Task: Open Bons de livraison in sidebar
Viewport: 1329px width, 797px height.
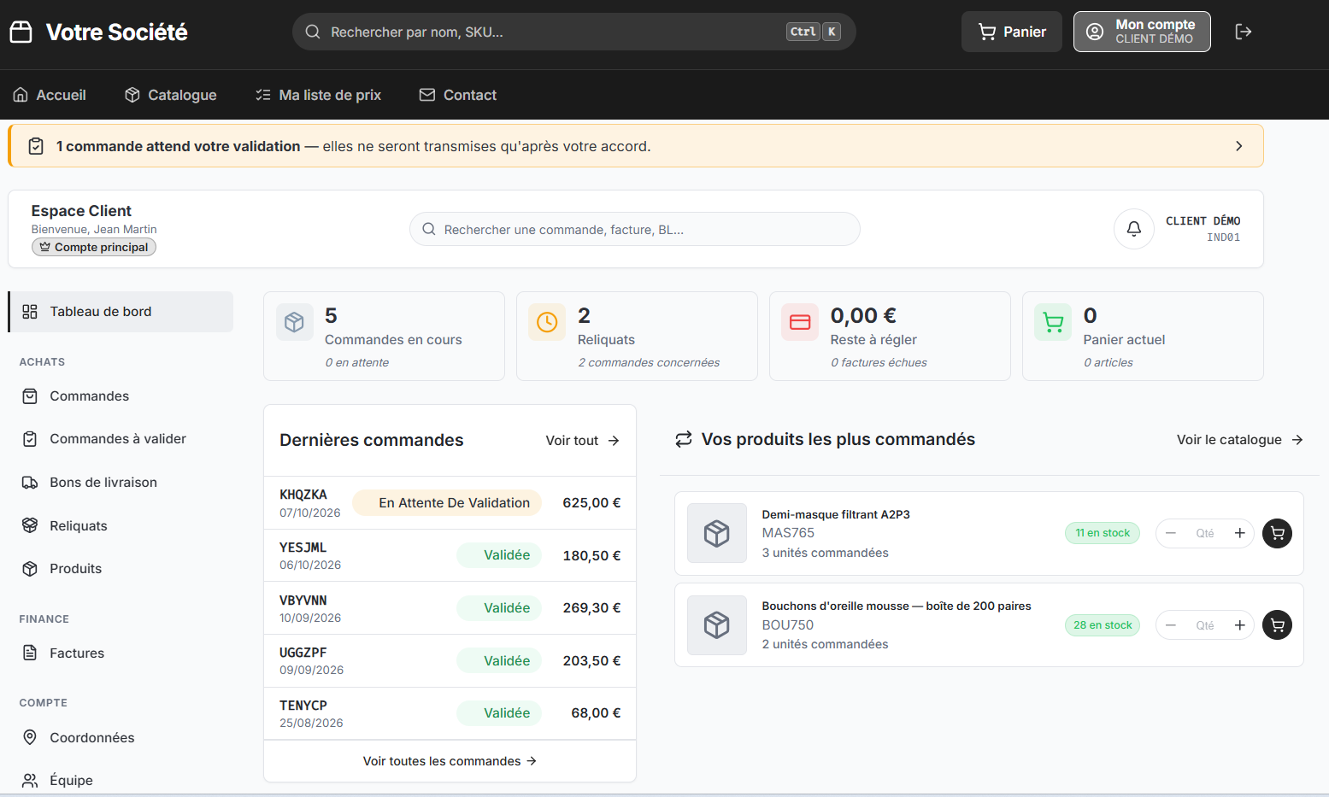Action: 121,483
